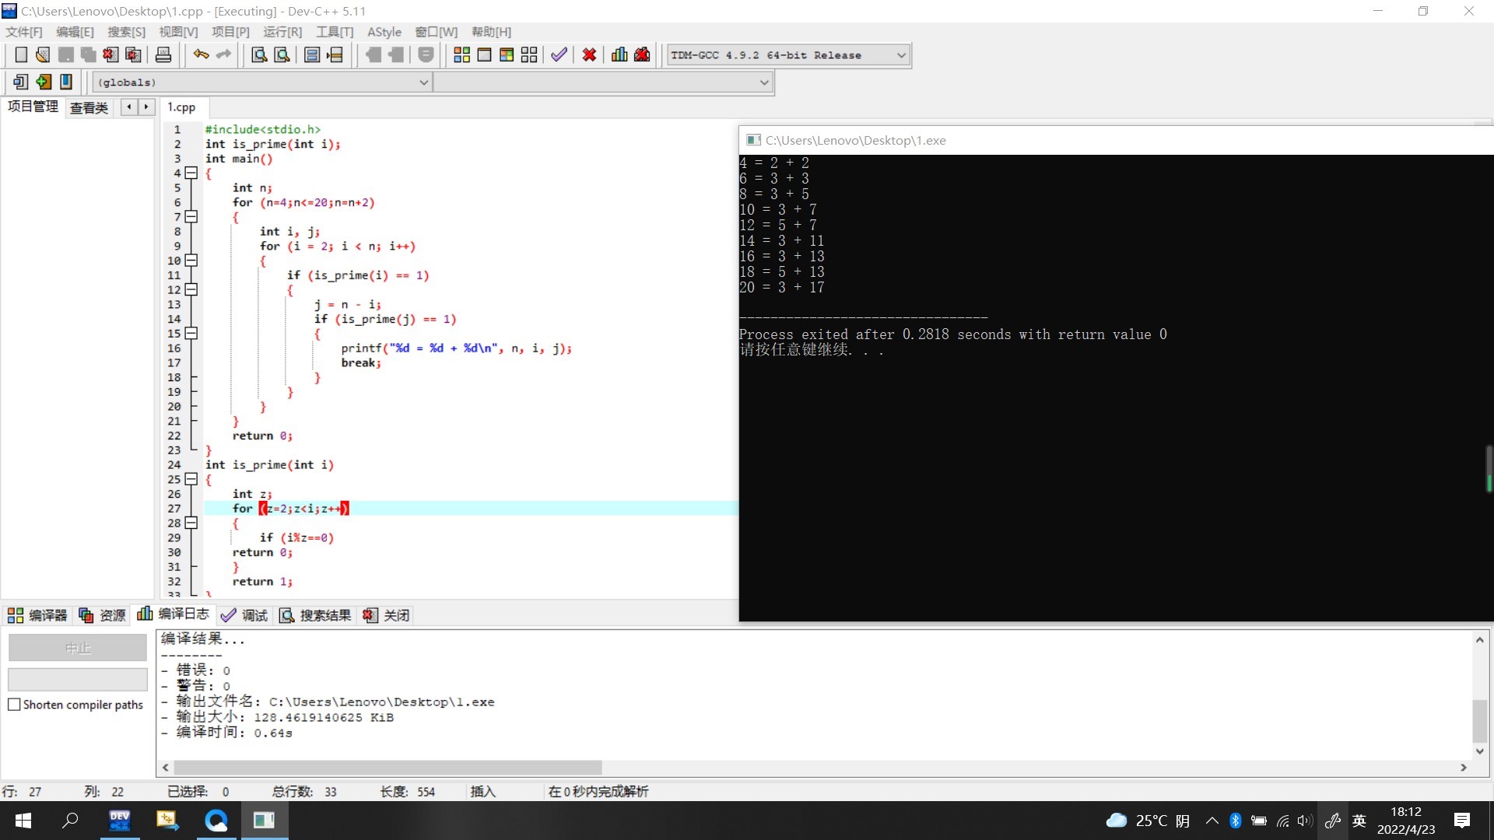Click the Print toolbar icon
This screenshot has height=840, width=1494.
coord(163,54)
